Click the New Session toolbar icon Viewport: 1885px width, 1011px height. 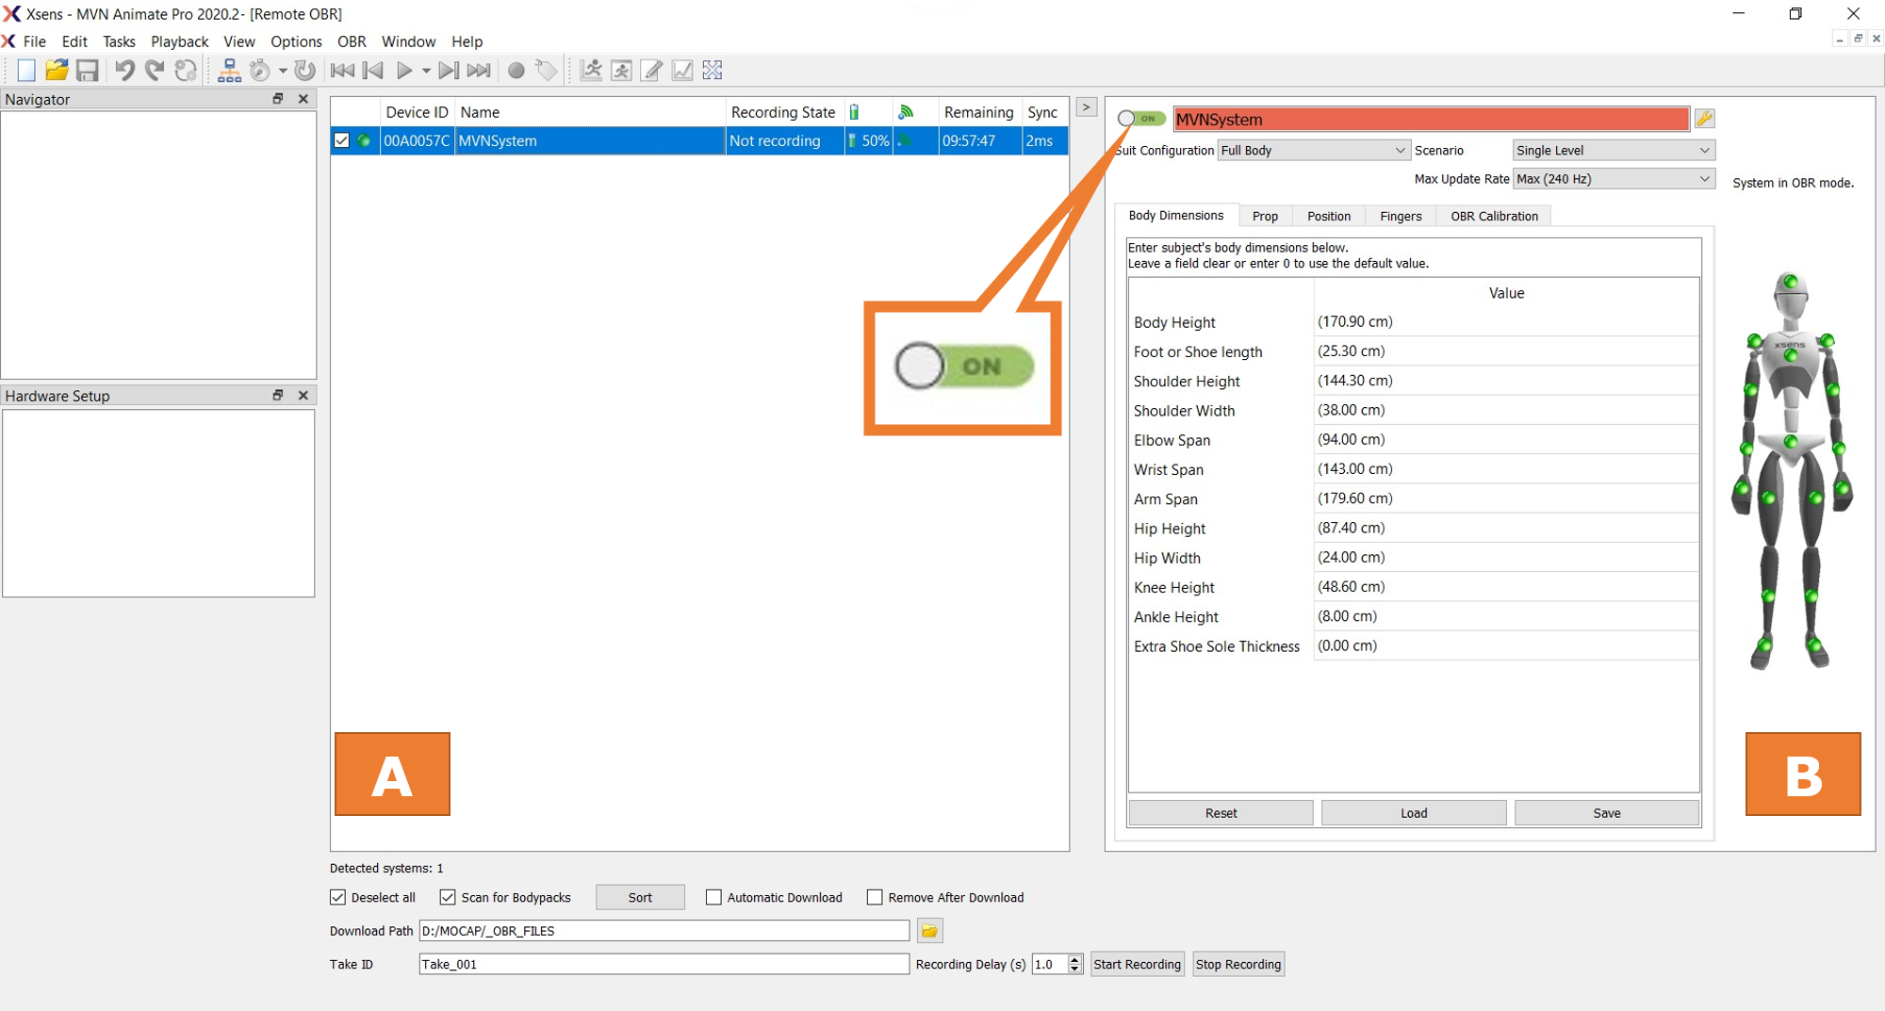click(x=26, y=71)
